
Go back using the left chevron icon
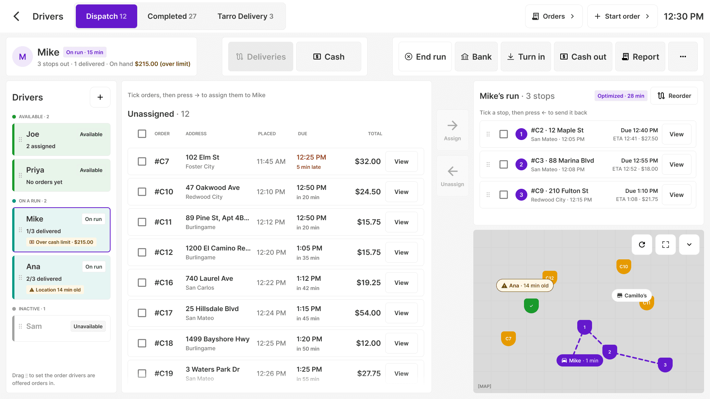(16, 16)
